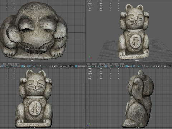Toggle X-Ray Active Components in side panel

159,66
